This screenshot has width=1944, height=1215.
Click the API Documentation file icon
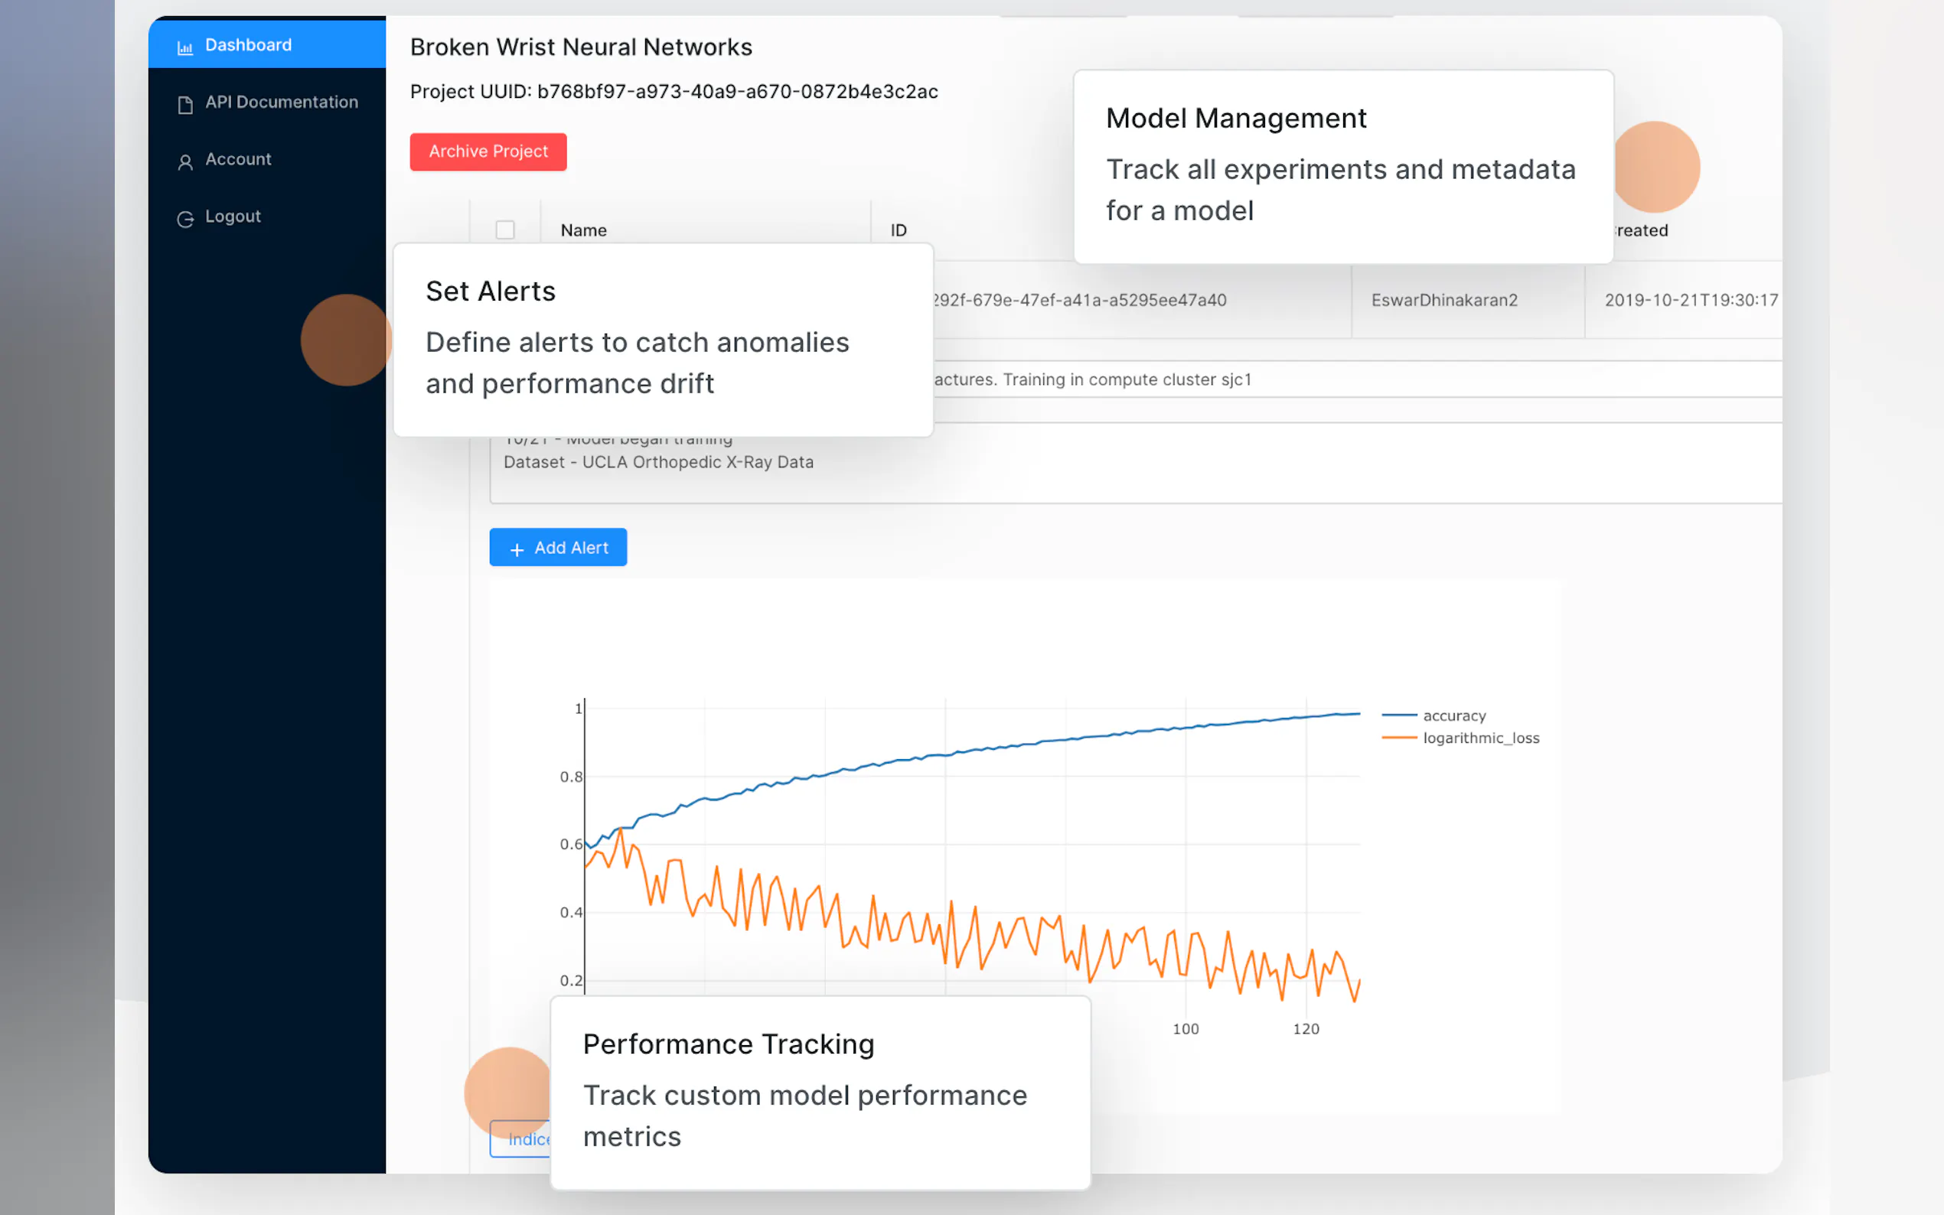185,105
